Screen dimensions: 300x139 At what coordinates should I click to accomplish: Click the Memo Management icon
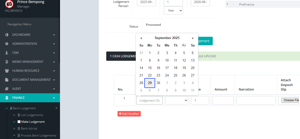7,62
